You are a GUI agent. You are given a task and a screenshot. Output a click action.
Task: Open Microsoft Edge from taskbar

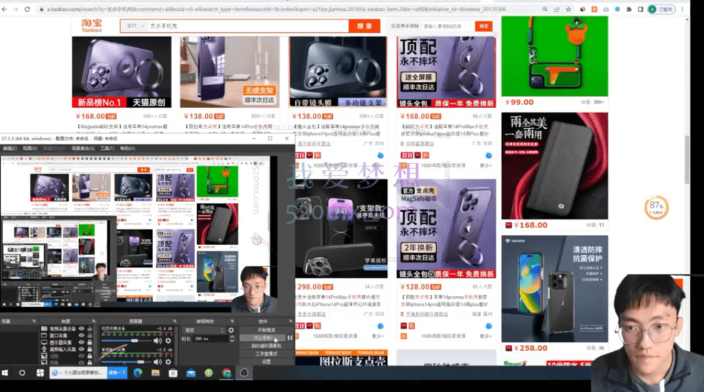138,372
